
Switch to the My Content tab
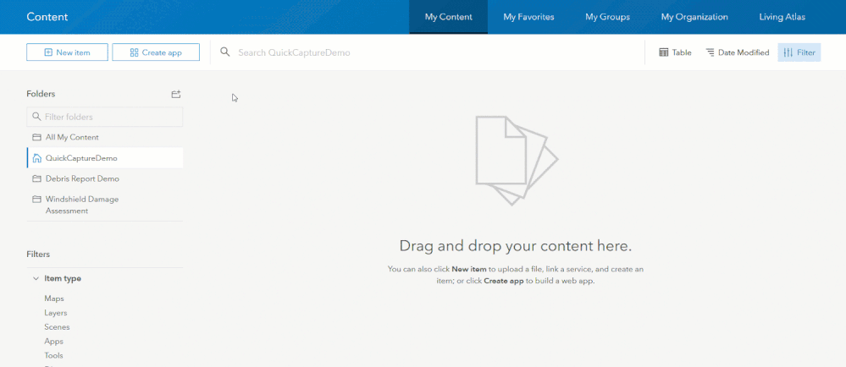(448, 17)
